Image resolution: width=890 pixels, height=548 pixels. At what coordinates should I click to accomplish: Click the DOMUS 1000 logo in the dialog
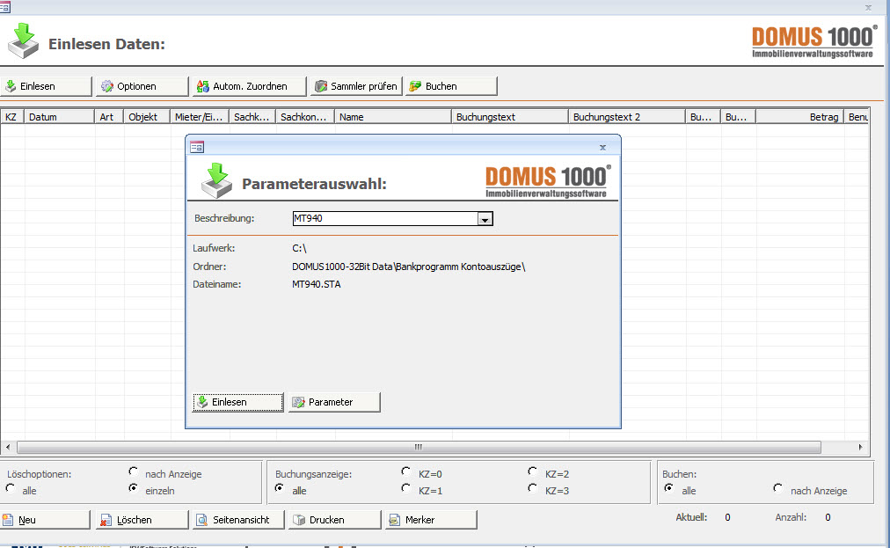[548, 181]
